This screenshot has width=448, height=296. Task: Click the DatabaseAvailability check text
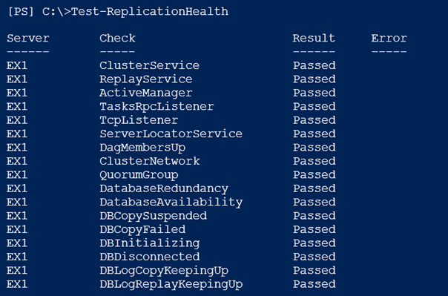click(171, 203)
